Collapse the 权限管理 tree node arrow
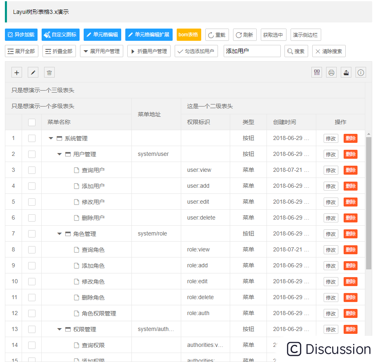Viewport: 382px width, 362px height. click(60, 329)
